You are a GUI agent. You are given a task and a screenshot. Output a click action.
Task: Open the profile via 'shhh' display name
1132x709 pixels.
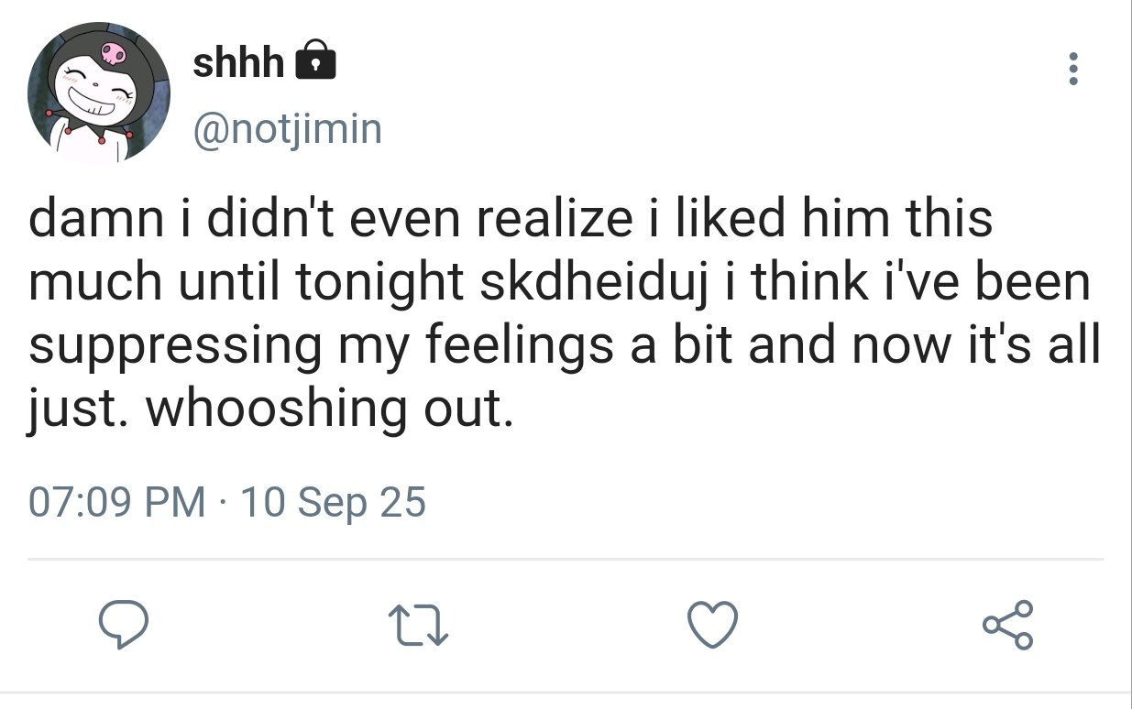238,62
